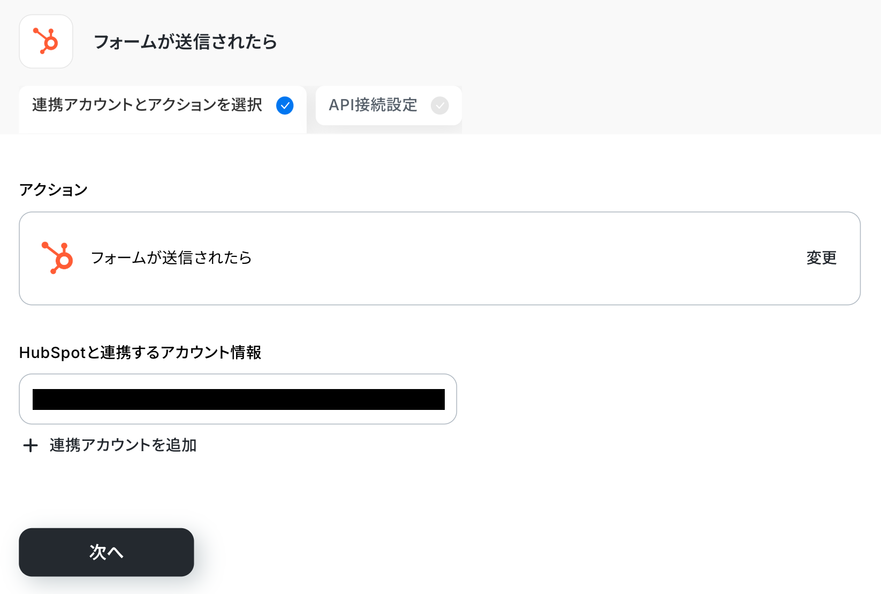Click blue checkmark on account selection tab
The height and width of the screenshot is (594, 881).
tap(285, 105)
